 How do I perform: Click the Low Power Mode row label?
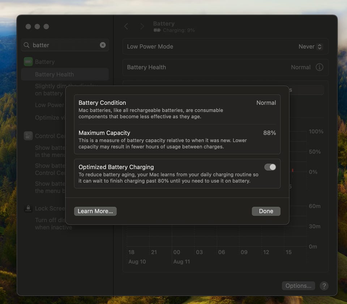(x=150, y=47)
